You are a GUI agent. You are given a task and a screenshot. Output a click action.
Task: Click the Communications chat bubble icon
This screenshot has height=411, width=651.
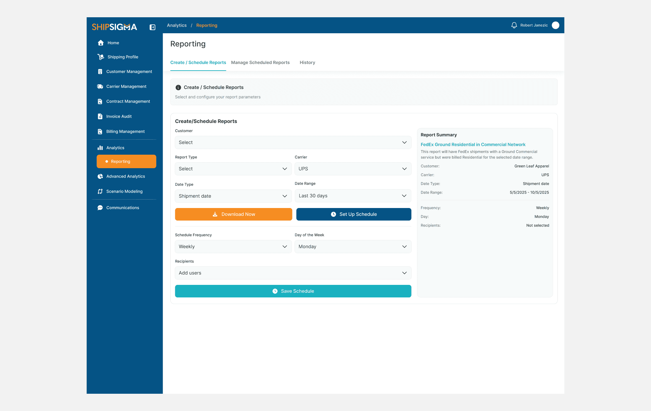point(100,208)
